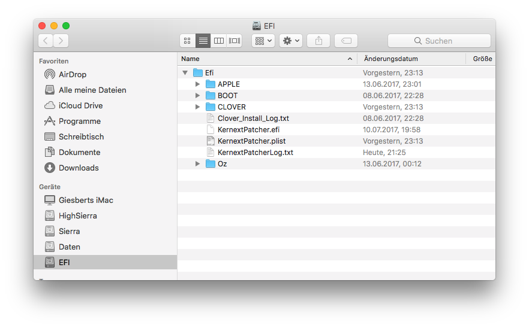Open the gear action menu
This screenshot has width=529, height=328.
click(291, 41)
